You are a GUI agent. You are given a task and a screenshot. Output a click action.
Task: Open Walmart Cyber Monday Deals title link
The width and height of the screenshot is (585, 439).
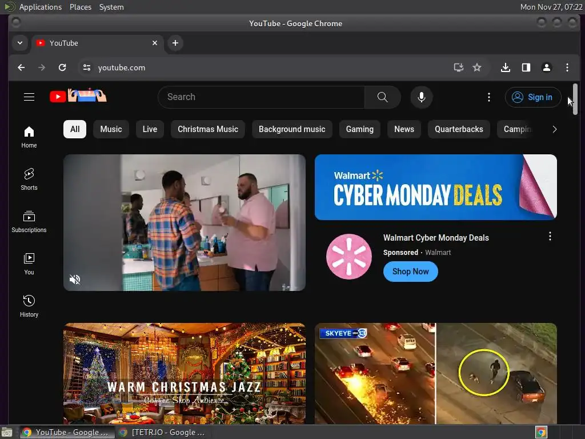[436, 238]
